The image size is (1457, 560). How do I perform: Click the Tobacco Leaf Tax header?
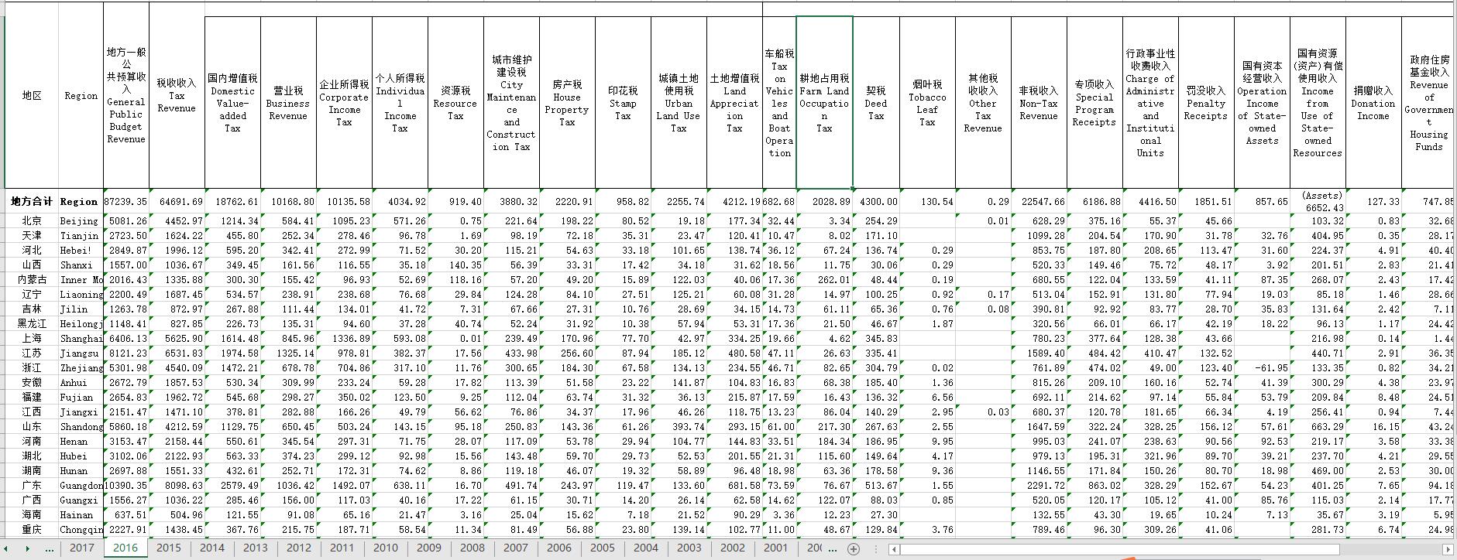tap(927, 103)
